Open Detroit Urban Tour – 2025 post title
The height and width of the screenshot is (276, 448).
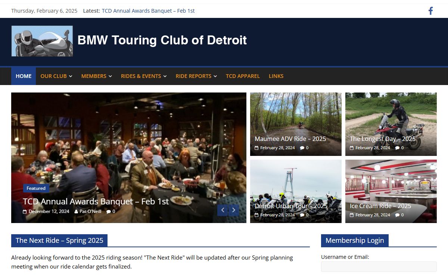[291, 206]
